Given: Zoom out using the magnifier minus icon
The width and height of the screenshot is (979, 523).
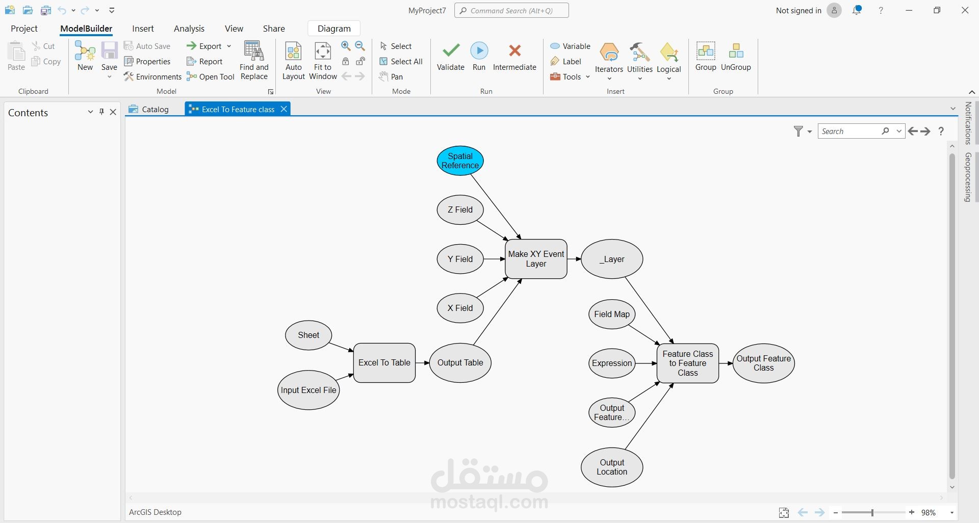Looking at the screenshot, I should click(x=360, y=46).
